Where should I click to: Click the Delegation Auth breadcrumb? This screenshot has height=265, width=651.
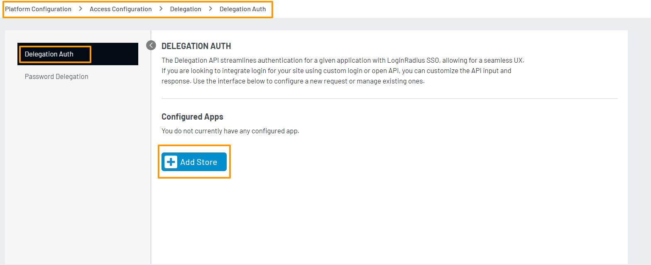coord(243,9)
